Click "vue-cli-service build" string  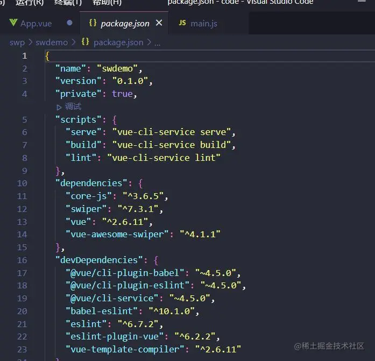coord(172,145)
